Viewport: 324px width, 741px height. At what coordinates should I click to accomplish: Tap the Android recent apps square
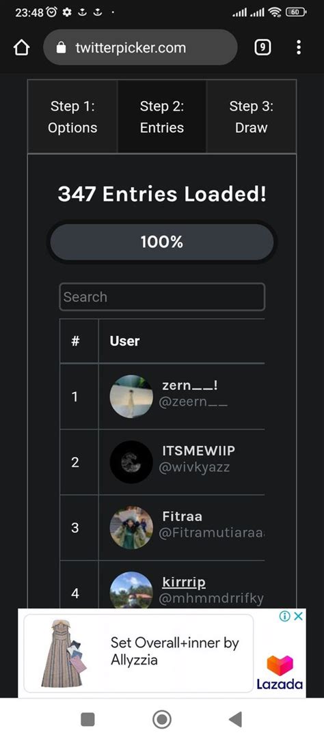click(88, 719)
